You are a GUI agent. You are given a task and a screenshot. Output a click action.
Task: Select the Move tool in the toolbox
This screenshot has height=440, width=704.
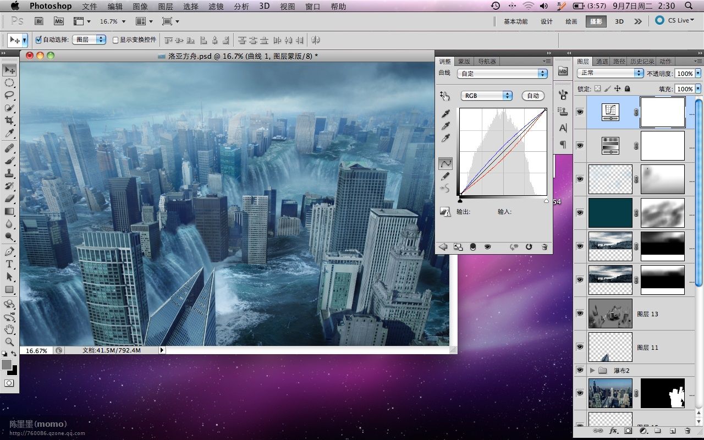tap(9, 70)
